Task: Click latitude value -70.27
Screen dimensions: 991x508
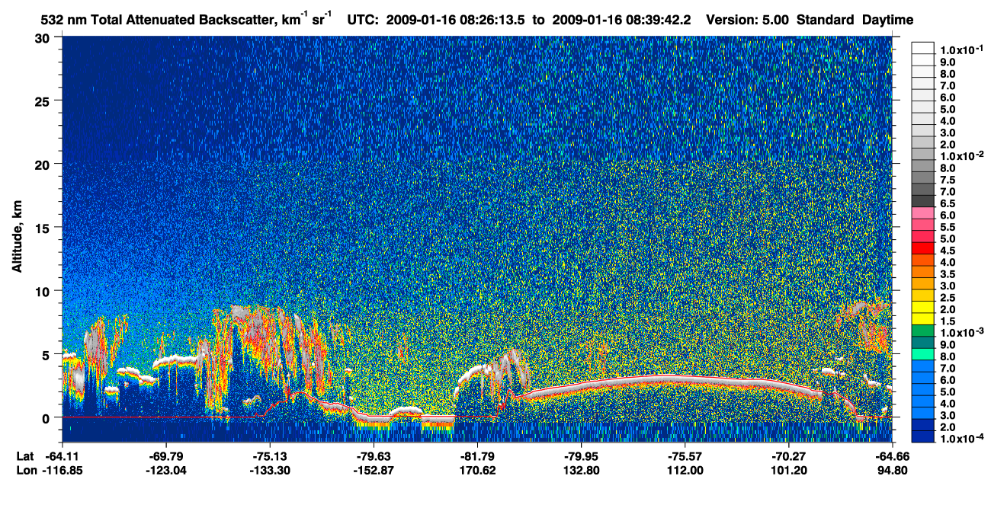Action: coord(788,456)
